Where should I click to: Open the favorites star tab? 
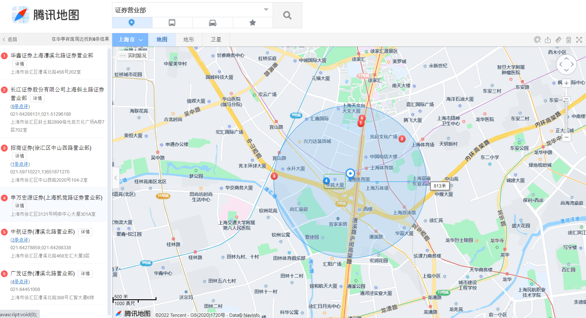[x=253, y=22]
